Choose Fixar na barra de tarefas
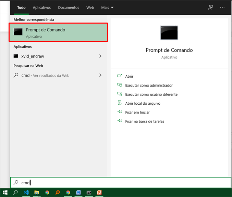 [144, 121]
